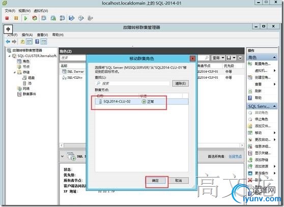Screen dimensions: 284x207
Task: Click the red stop VM icon
Action: 7,18
